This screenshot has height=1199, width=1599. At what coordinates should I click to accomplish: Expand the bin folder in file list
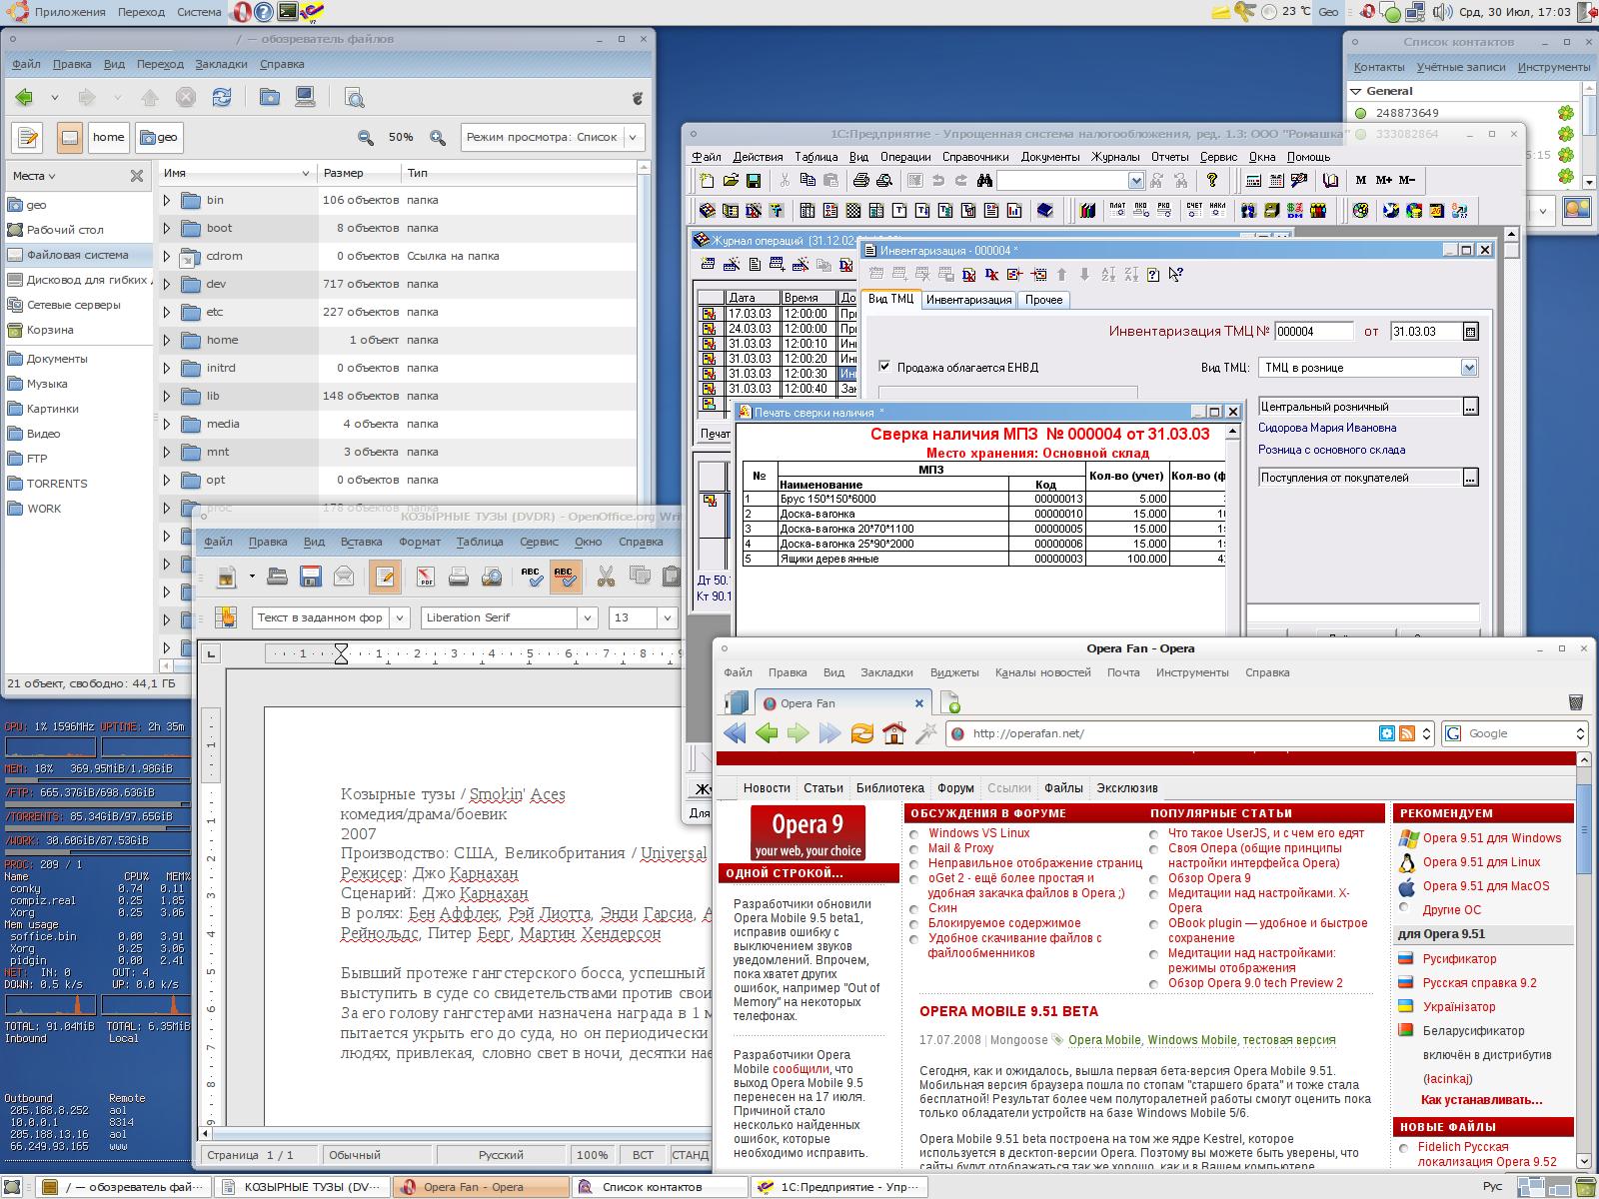168,200
